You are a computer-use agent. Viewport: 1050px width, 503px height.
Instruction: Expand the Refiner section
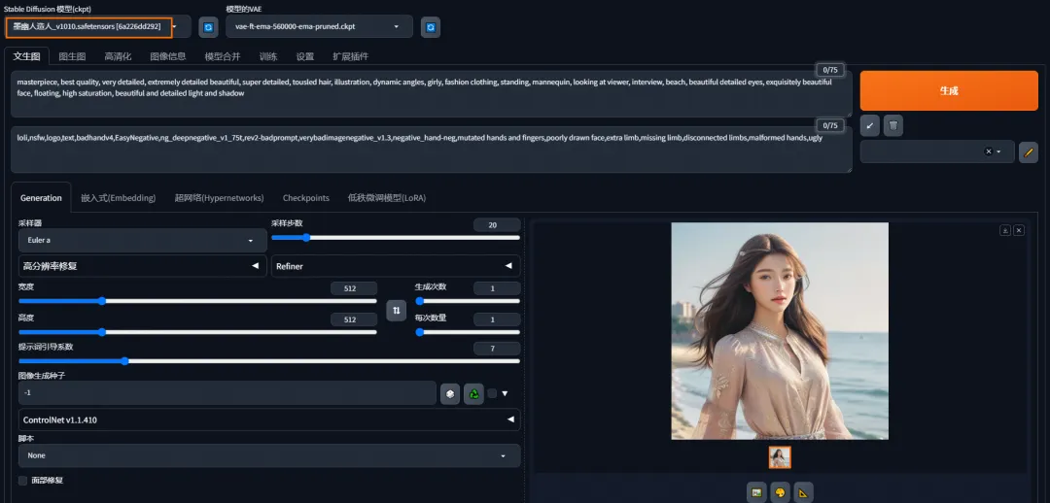[x=396, y=265]
